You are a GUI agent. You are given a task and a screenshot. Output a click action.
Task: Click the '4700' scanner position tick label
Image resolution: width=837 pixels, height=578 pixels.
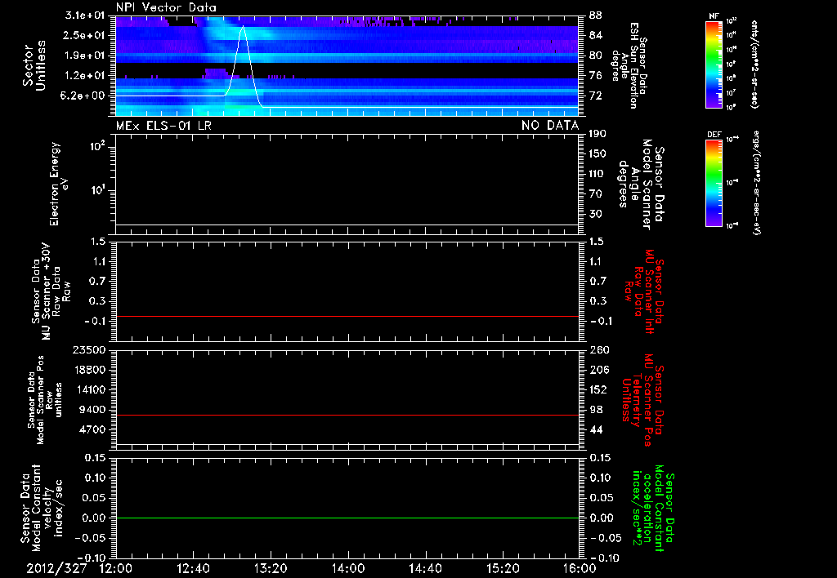(x=92, y=429)
